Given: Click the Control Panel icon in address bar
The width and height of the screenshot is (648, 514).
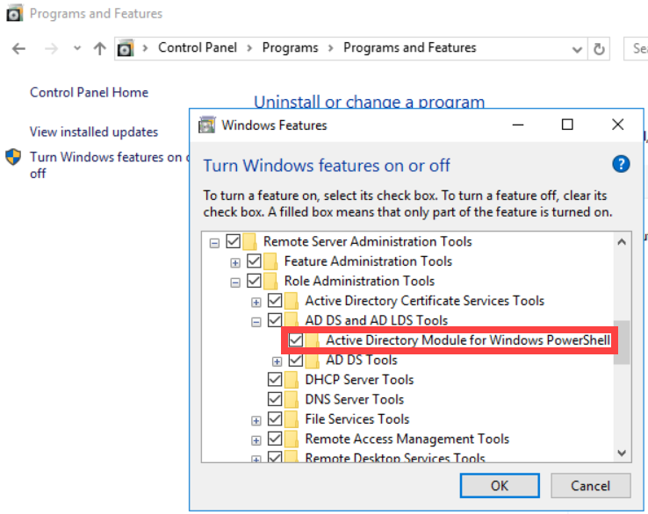Looking at the screenshot, I should click(x=126, y=48).
